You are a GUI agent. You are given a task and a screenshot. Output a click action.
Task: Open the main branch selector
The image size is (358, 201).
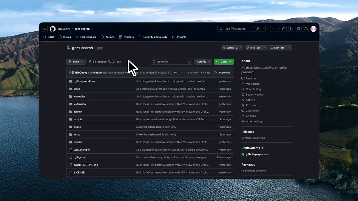point(76,62)
